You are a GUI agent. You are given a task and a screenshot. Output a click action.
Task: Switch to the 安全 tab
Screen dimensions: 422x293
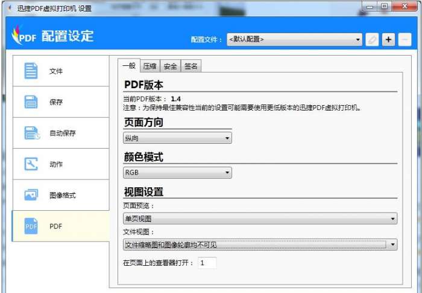click(x=170, y=66)
